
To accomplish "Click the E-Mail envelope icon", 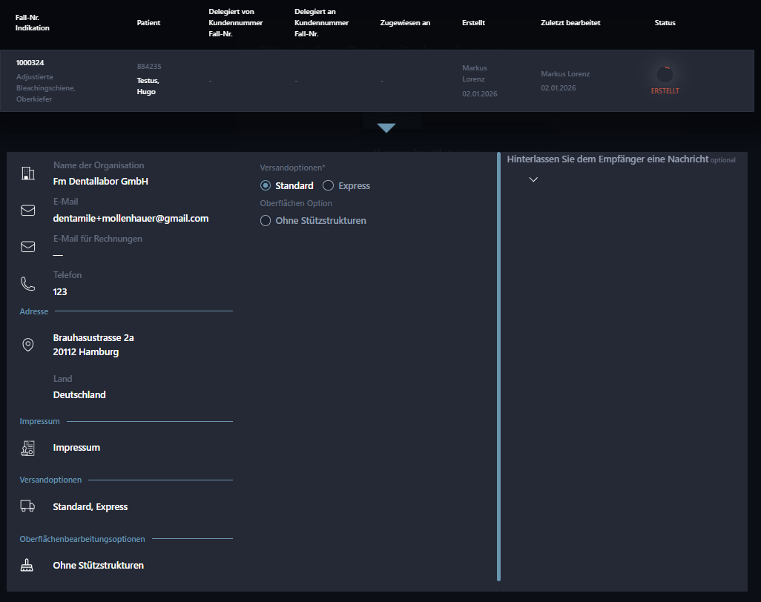I will tap(28, 211).
